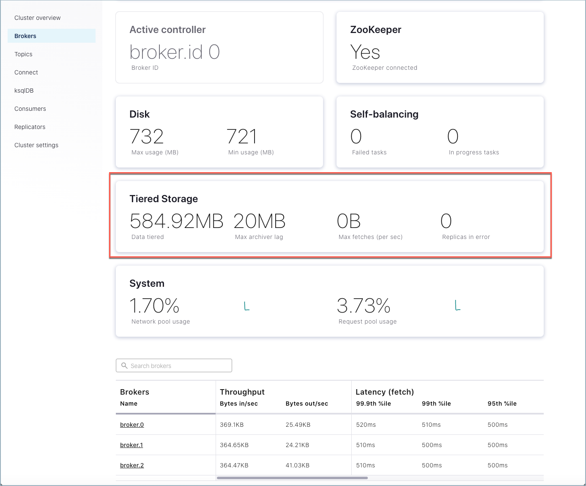The image size is (586, 486).
Task: Open Consumers from the sidebar
Action: tap(30, 109)
